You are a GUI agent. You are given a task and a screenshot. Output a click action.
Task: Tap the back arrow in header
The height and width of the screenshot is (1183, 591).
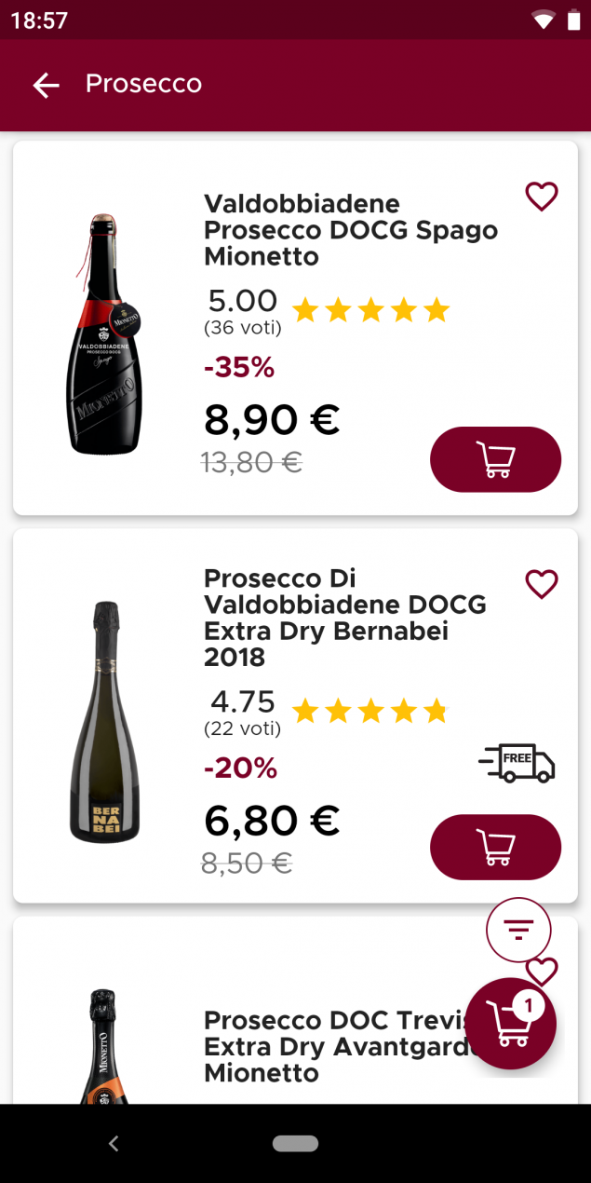pyautogui.click(x=46, y=86)
